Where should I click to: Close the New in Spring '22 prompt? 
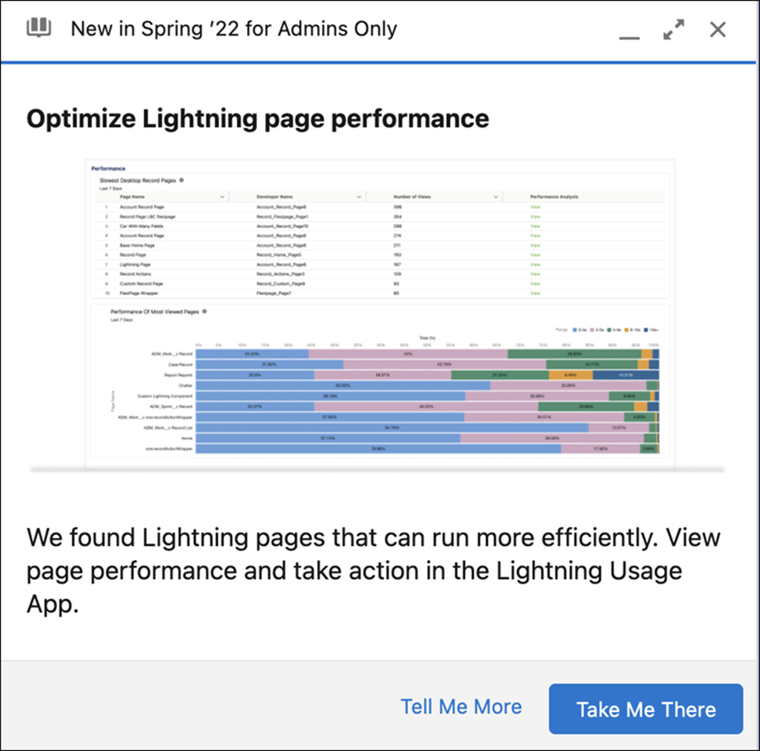(x=717, y=29)
